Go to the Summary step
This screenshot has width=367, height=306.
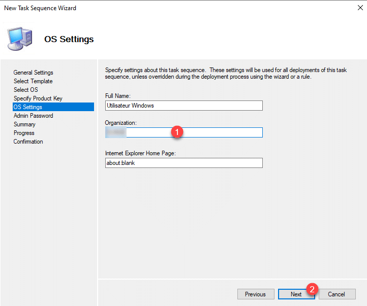[24, 124]
